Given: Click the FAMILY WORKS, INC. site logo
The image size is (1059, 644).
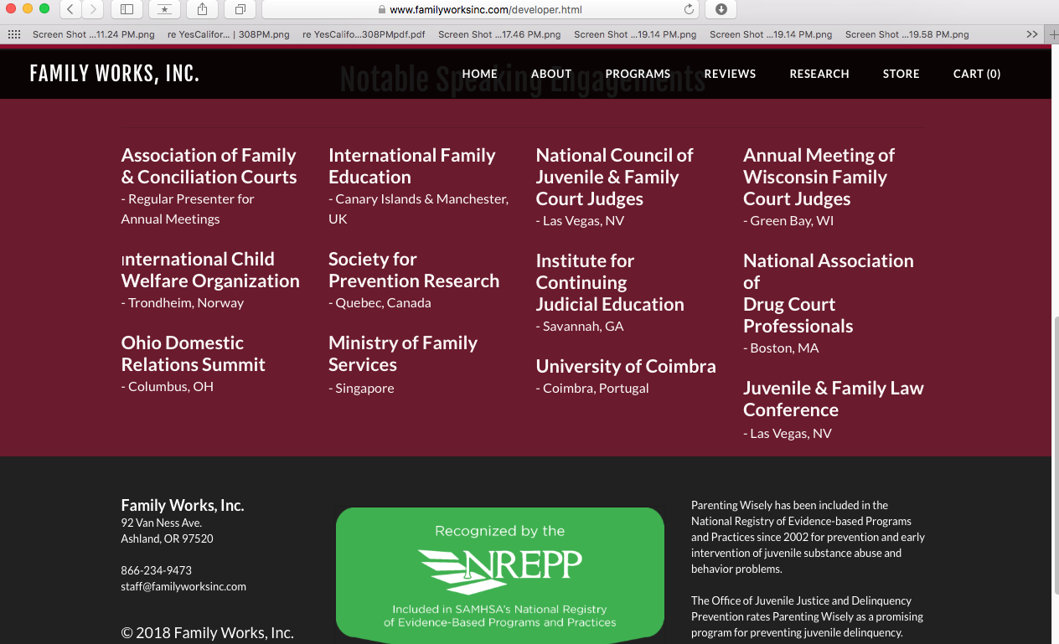Looking at the screenshot, I should (114, 74).
